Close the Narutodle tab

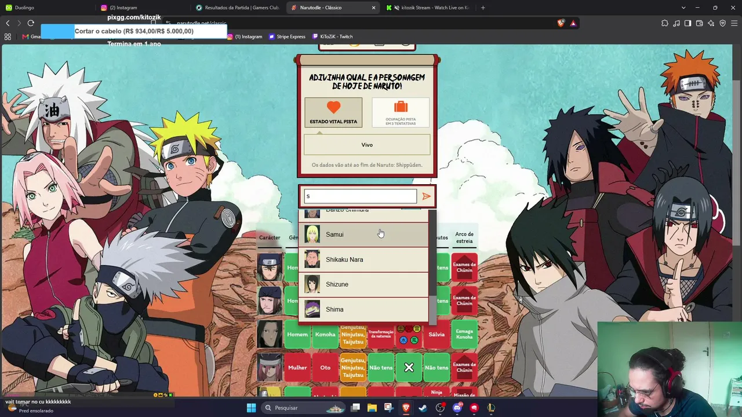point(373,8)
